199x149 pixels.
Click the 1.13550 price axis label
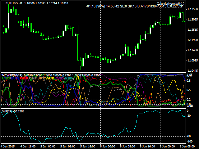coord(192,9)
